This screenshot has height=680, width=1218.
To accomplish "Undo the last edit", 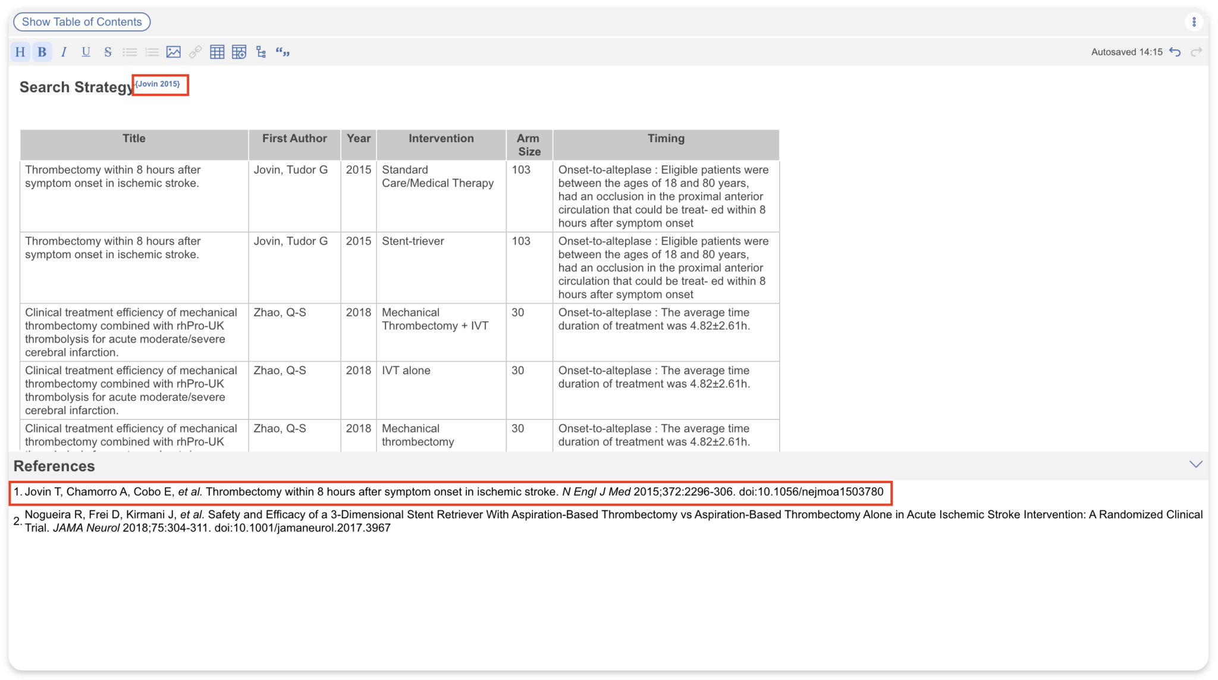I will coord(1176,52).
